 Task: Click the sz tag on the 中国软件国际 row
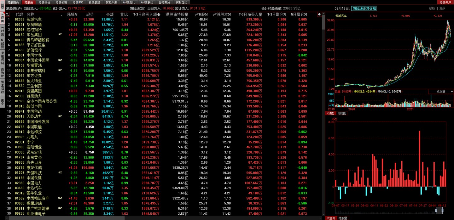point(60,60)
